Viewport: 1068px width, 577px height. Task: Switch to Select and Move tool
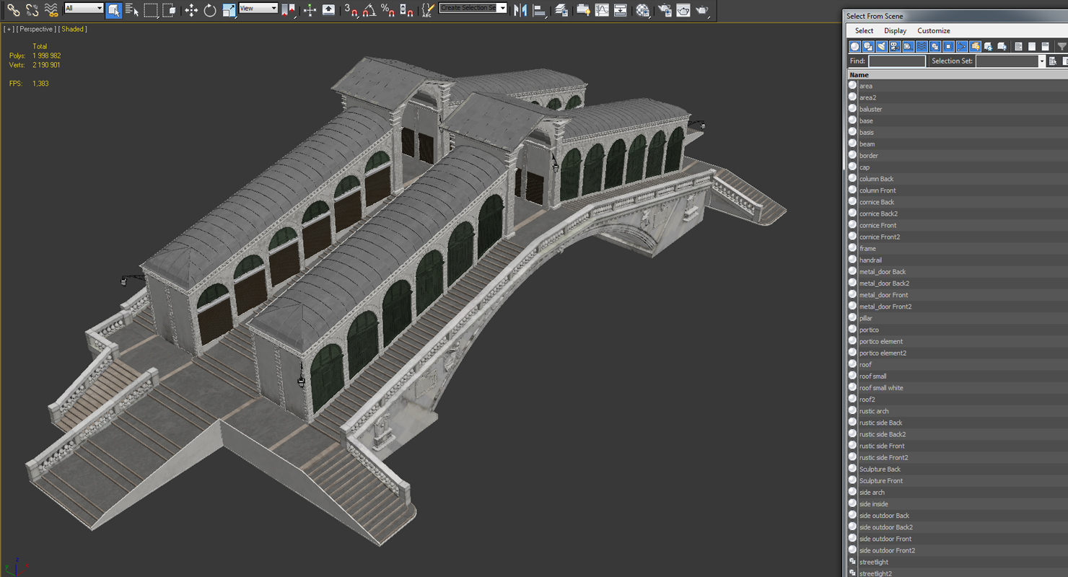tap(191, 10)
